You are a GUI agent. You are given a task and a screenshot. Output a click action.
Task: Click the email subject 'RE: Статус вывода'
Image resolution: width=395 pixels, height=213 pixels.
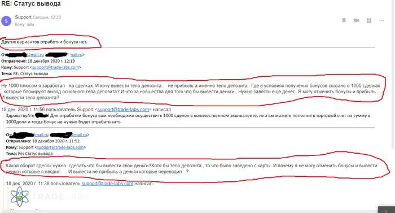(x=31, y=4)
